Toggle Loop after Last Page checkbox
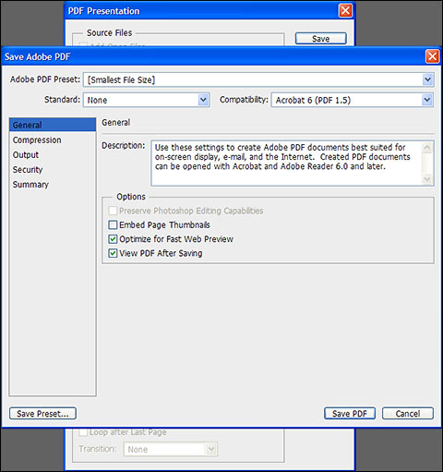The width and height of the screenshot is (443, 472). (83, 432)
